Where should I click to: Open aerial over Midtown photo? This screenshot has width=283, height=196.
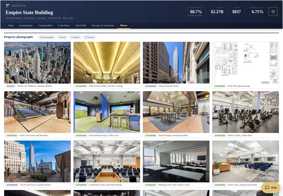point(37,63)
